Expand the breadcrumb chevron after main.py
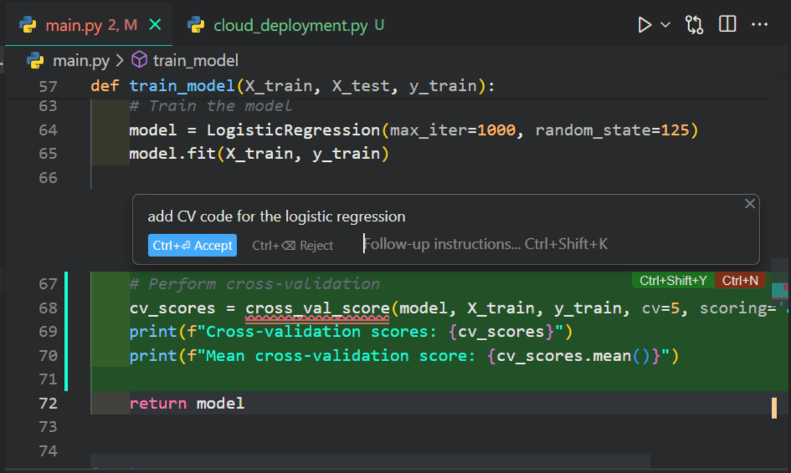Image resolution: width=791 pixels, height=473 pixels. pyautogui.click(x=119, y=61)
